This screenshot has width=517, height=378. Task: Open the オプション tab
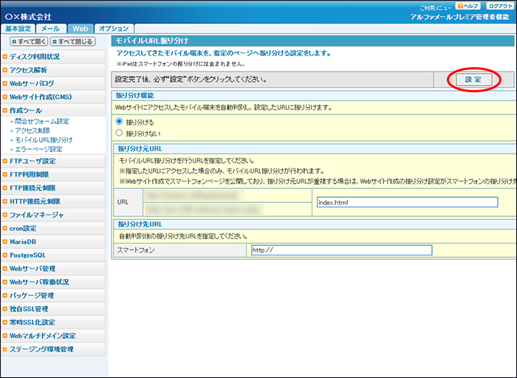point(114,28)
